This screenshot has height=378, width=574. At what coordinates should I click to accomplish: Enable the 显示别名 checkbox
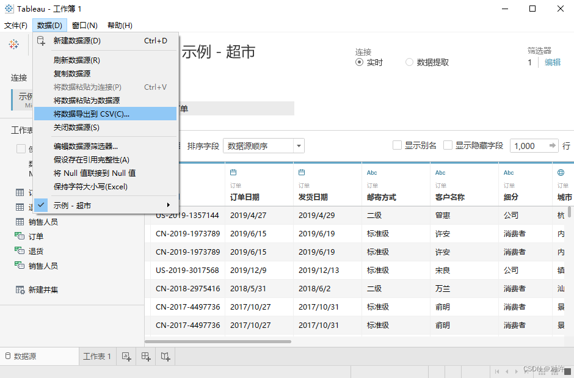click(x=397, y=145)
